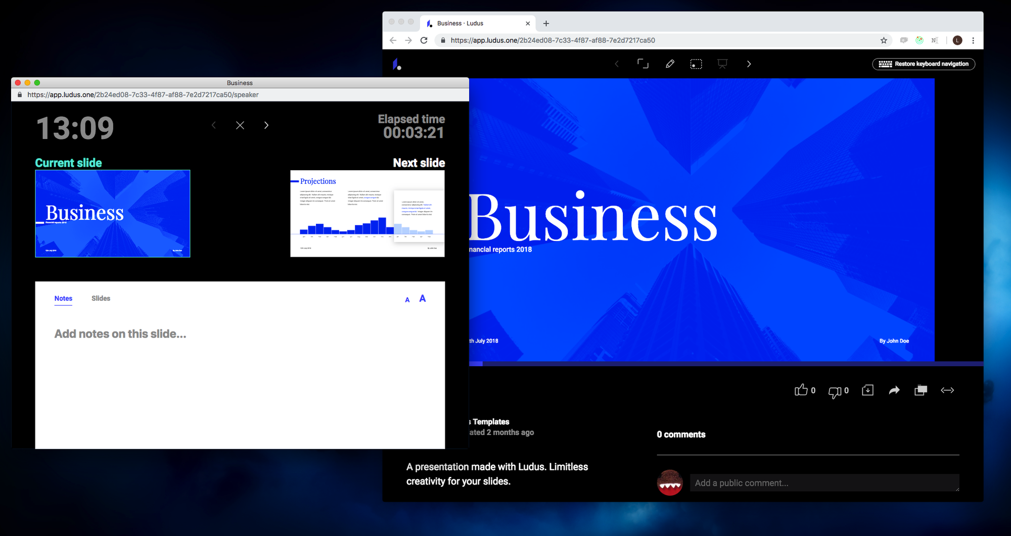Open Chrome three-dot menu
1011x536 pixels.
pos(973,40)
